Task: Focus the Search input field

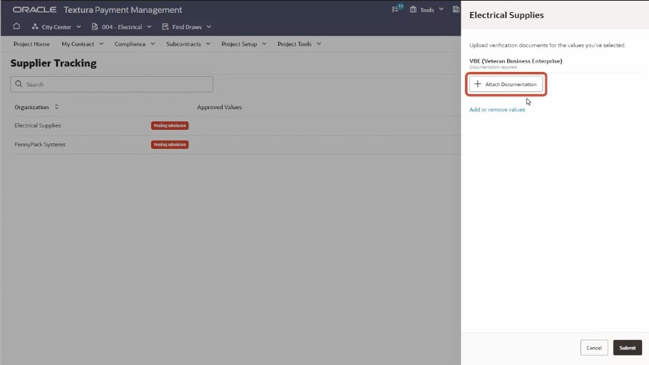Action: click(x=112, y=84)
